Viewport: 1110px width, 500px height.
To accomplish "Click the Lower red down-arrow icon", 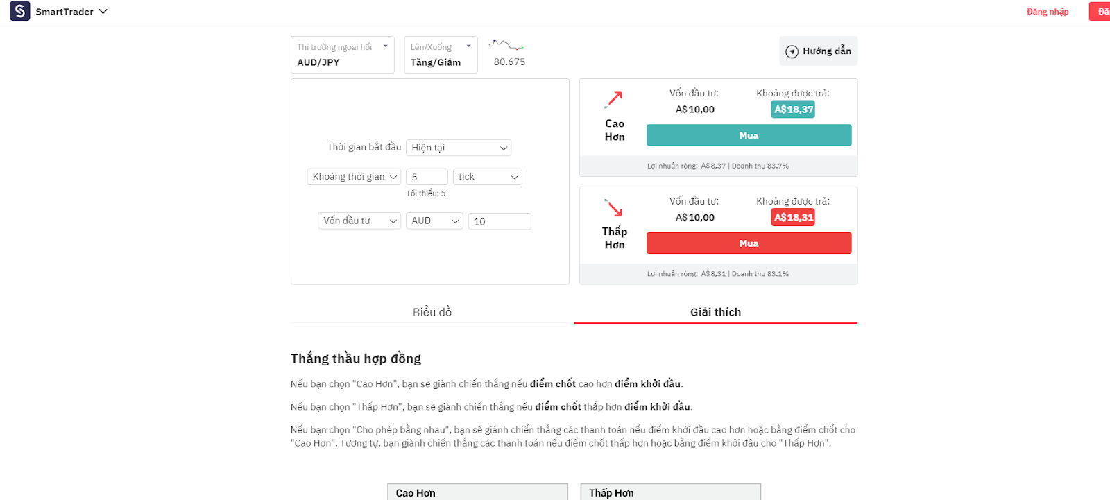I will click(x=614, y=207).
